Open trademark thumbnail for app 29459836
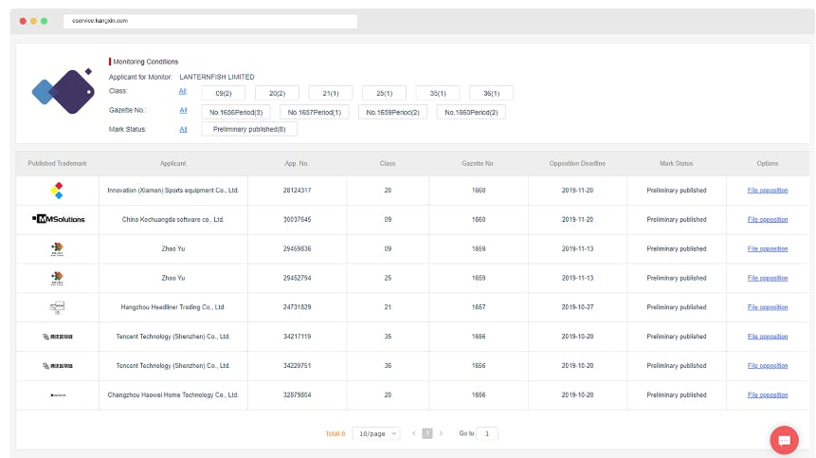Image resolution: width=816 pixels, height=458 pixels. [x=57, y=248]
